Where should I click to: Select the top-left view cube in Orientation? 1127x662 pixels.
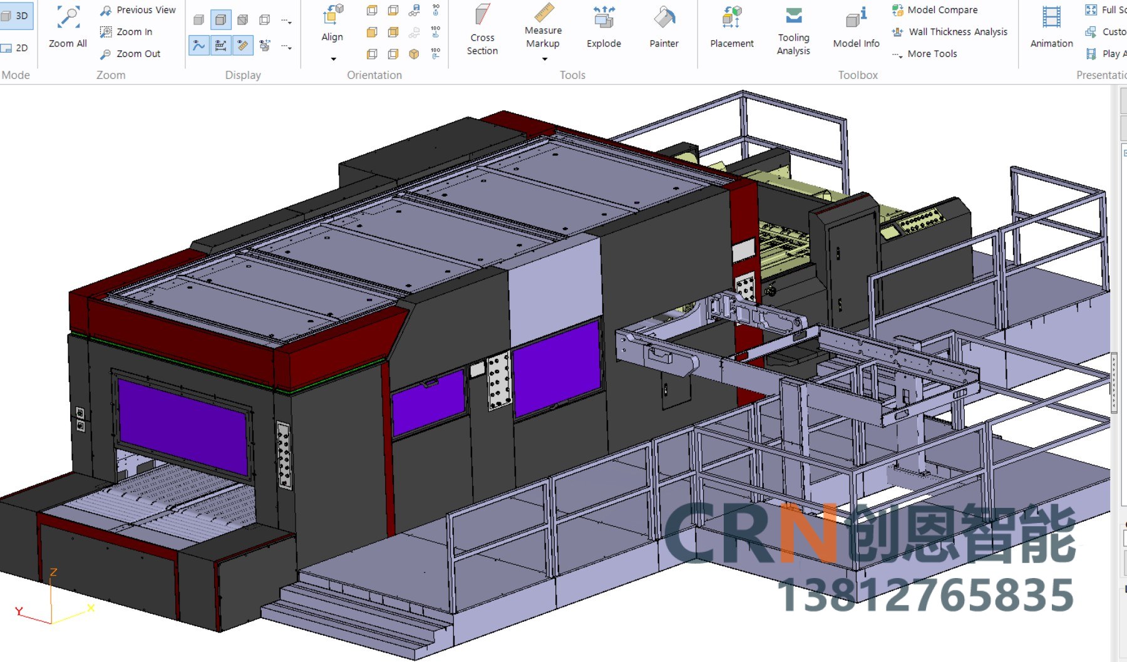click(372, 10)
